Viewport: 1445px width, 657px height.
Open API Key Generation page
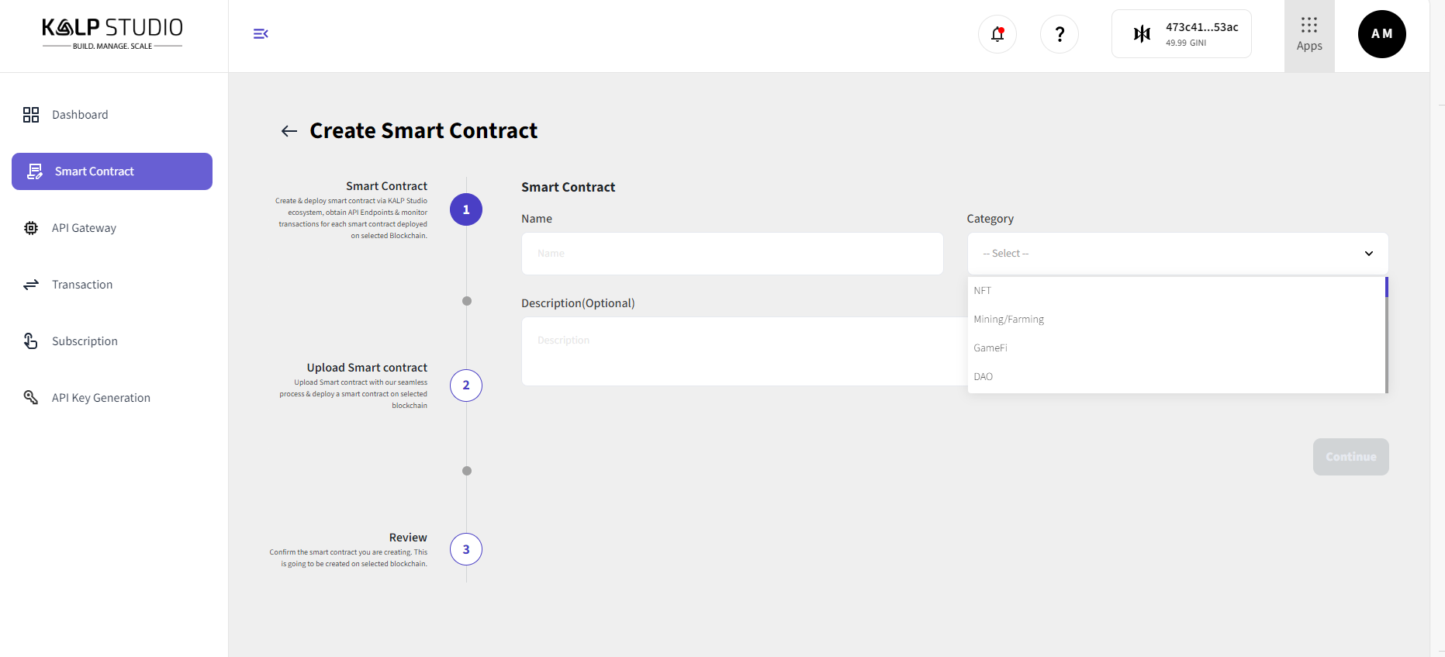(x=101, y=398)
